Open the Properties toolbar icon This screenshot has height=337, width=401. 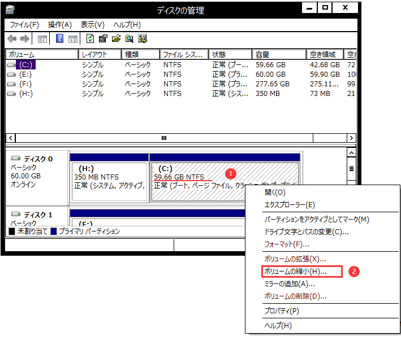103,38
